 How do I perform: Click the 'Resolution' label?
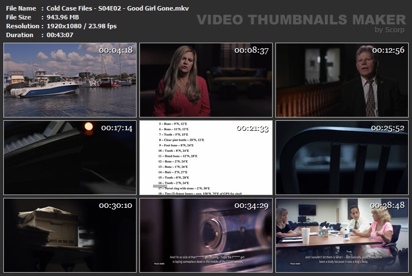[23, 26]
